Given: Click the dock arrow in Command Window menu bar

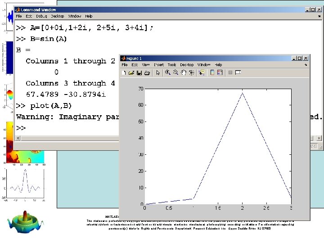Looking at the screenshot, I should (x=319, y=16).
